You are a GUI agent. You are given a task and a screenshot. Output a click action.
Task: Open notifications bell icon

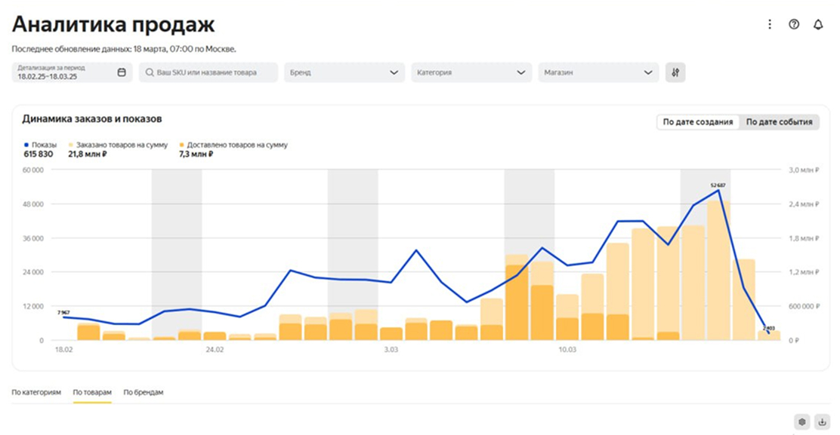[818, 24]
